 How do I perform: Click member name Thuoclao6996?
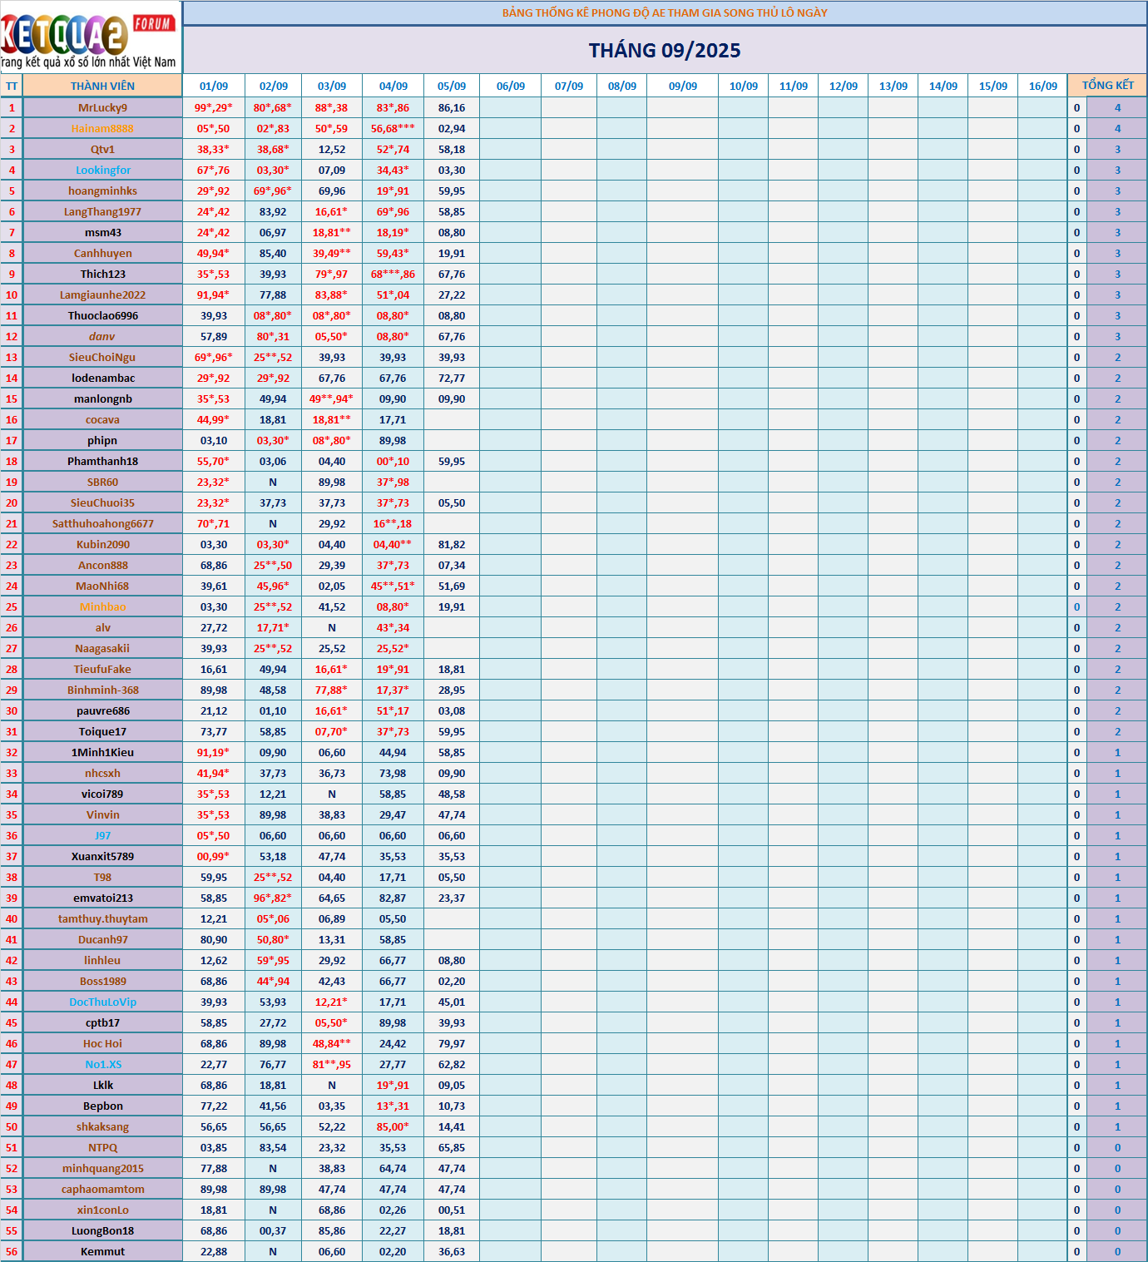click(x=102, y=315)
